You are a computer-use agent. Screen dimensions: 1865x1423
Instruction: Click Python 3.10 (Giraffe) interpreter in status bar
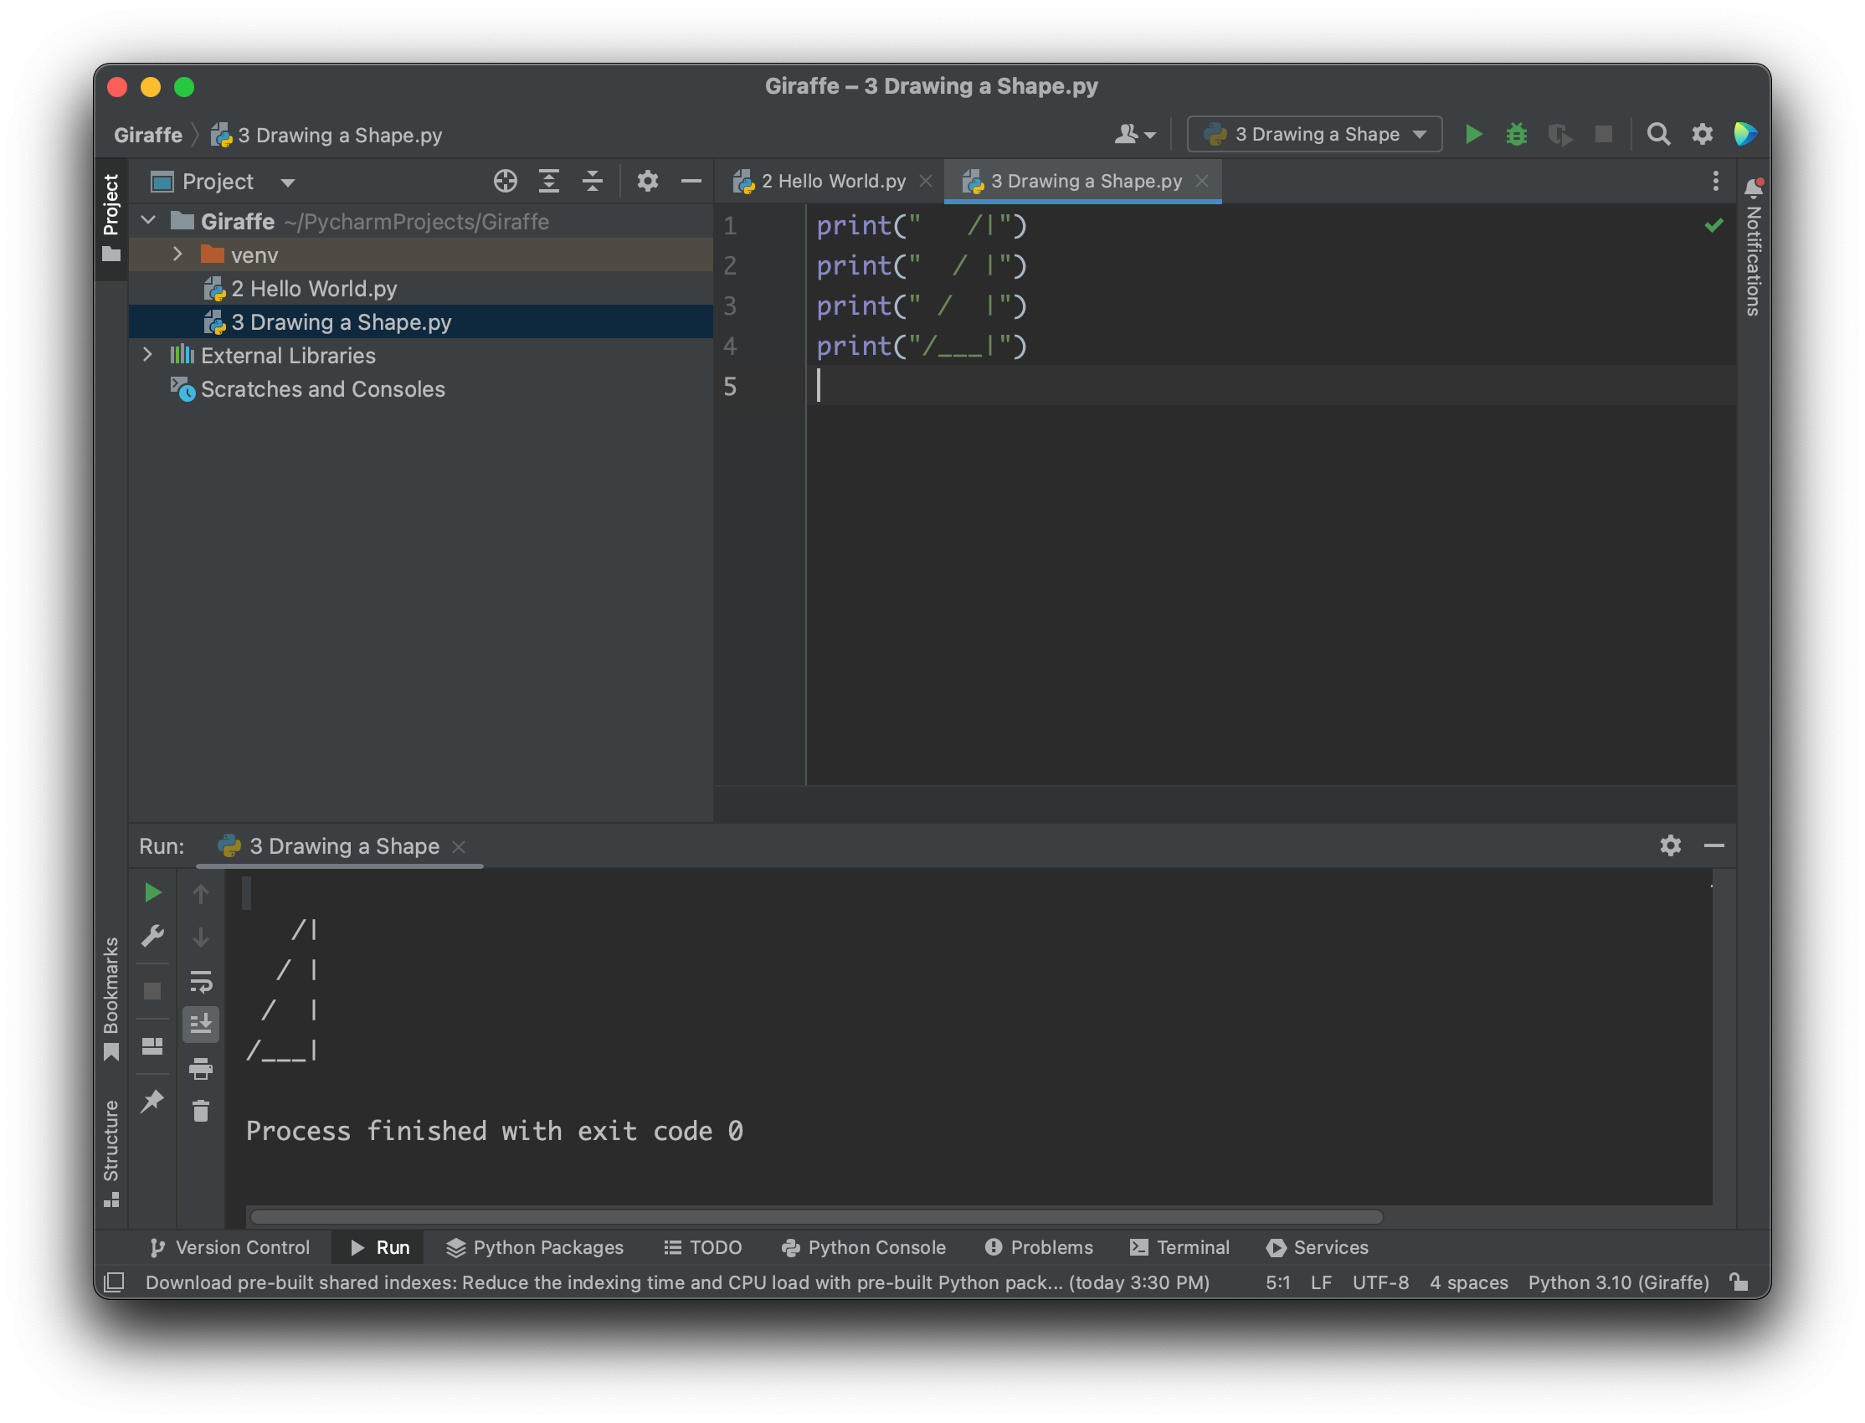point(1618,1282)
